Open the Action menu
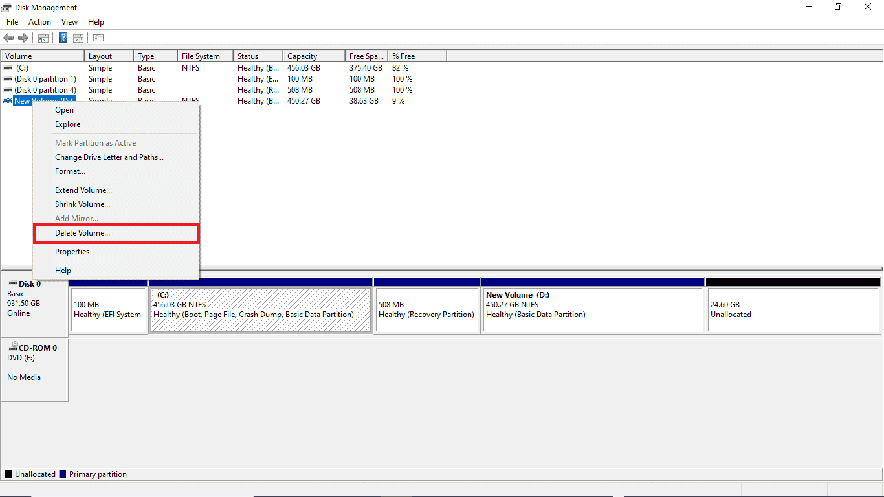This screenshot has width=884, height=497. click(39, 22)
